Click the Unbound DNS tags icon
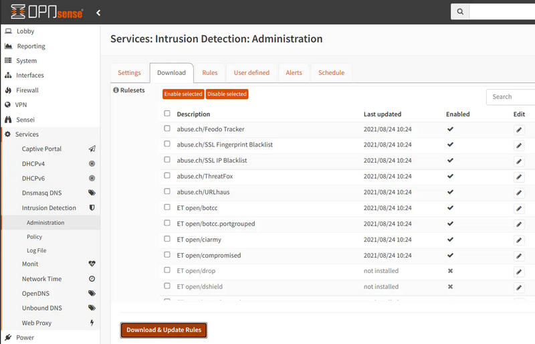 click(92, 308)
